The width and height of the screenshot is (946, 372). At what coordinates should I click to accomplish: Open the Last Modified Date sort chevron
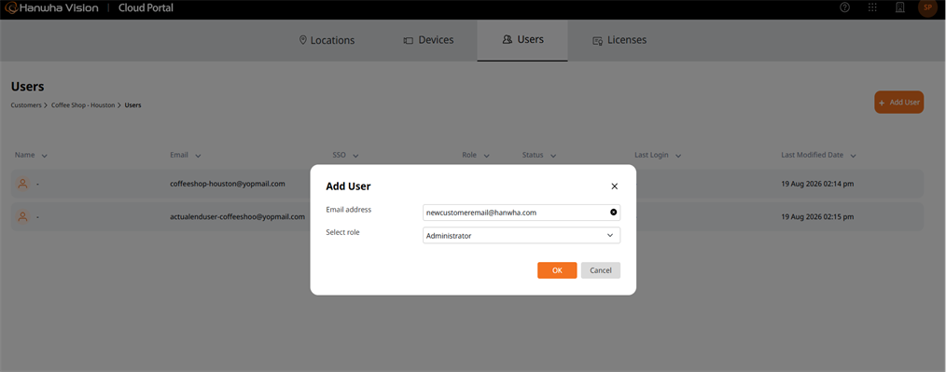(x=853, y=156)
